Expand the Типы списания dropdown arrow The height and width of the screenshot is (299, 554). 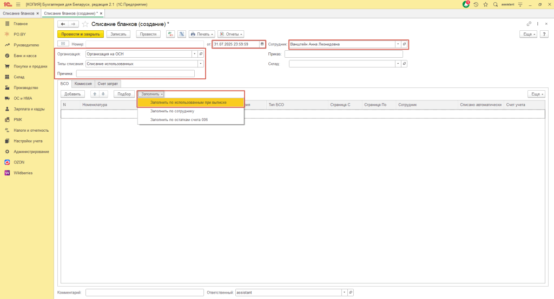[200, 64]
